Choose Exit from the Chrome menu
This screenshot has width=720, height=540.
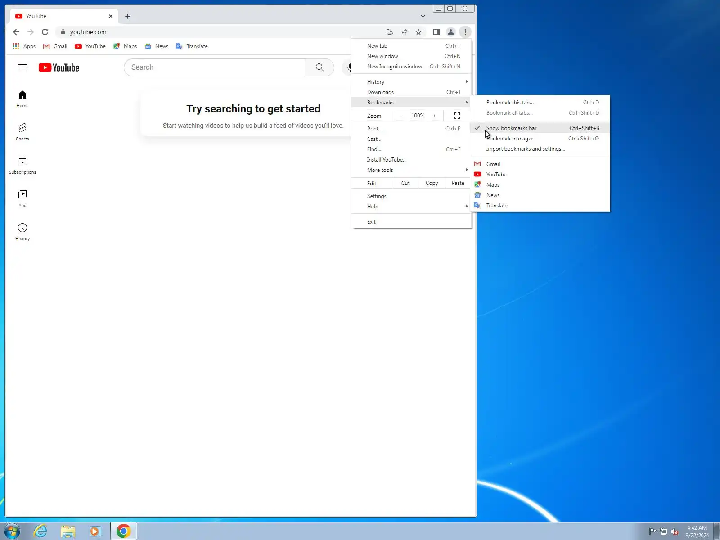(411, 222)
